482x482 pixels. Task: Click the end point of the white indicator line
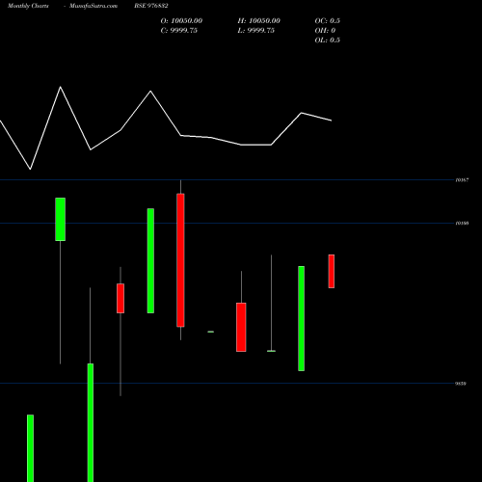(332, 120)
